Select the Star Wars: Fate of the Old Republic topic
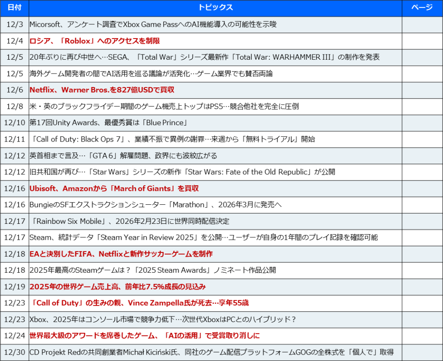The height and width of the screenshot is (361, 443). 182,172
